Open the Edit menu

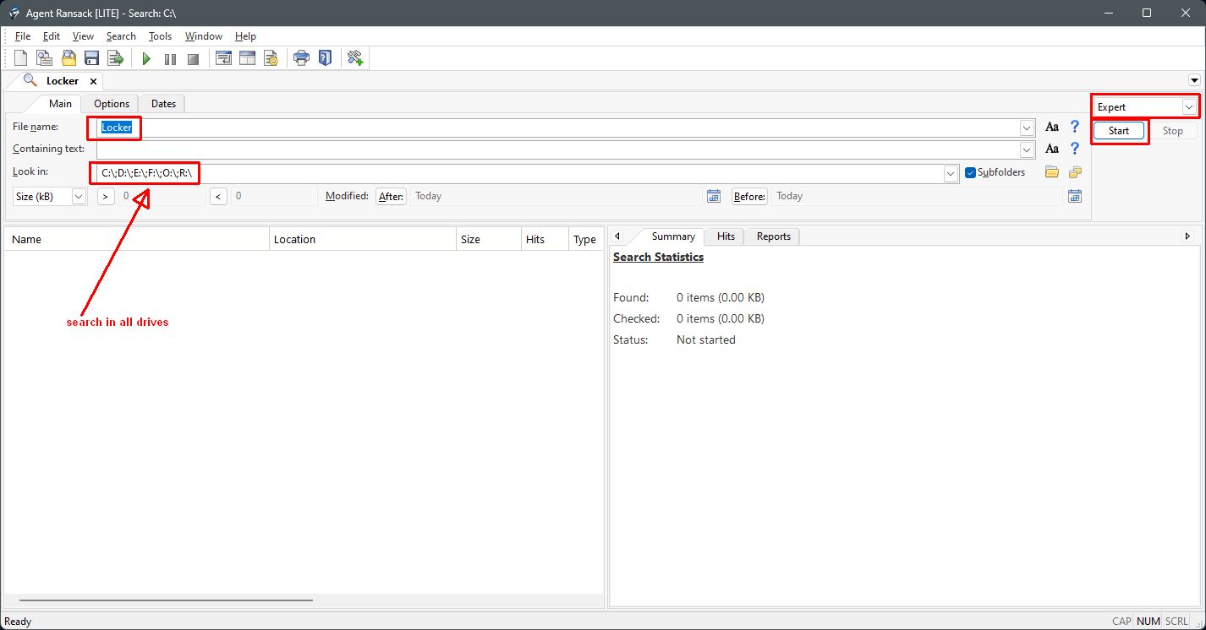point(52,36)
